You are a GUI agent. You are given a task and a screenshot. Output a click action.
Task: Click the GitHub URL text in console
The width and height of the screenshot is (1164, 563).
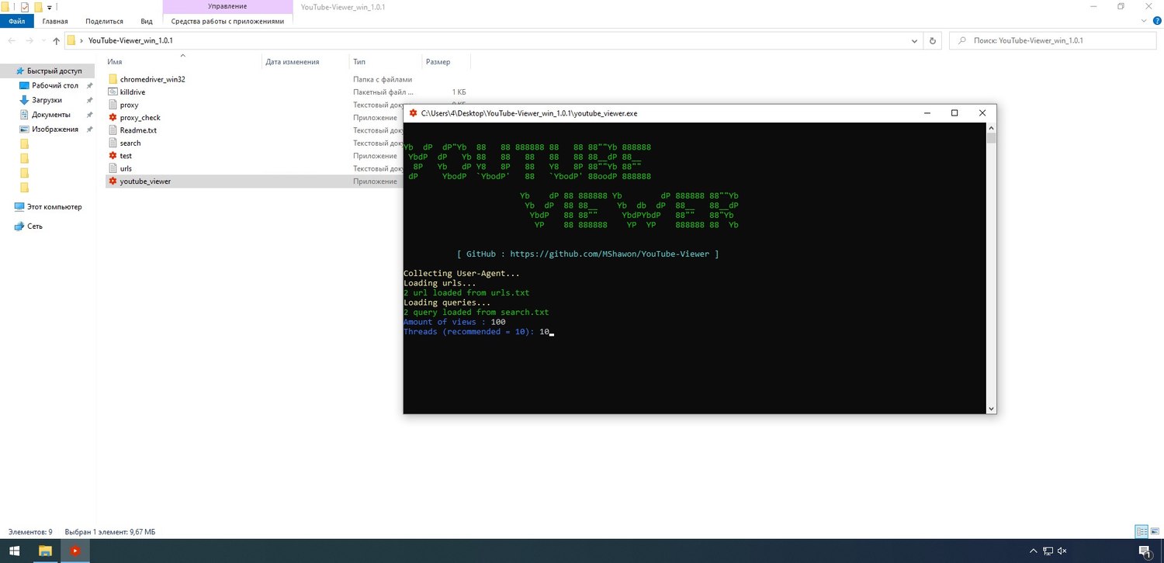click(609, 254)
